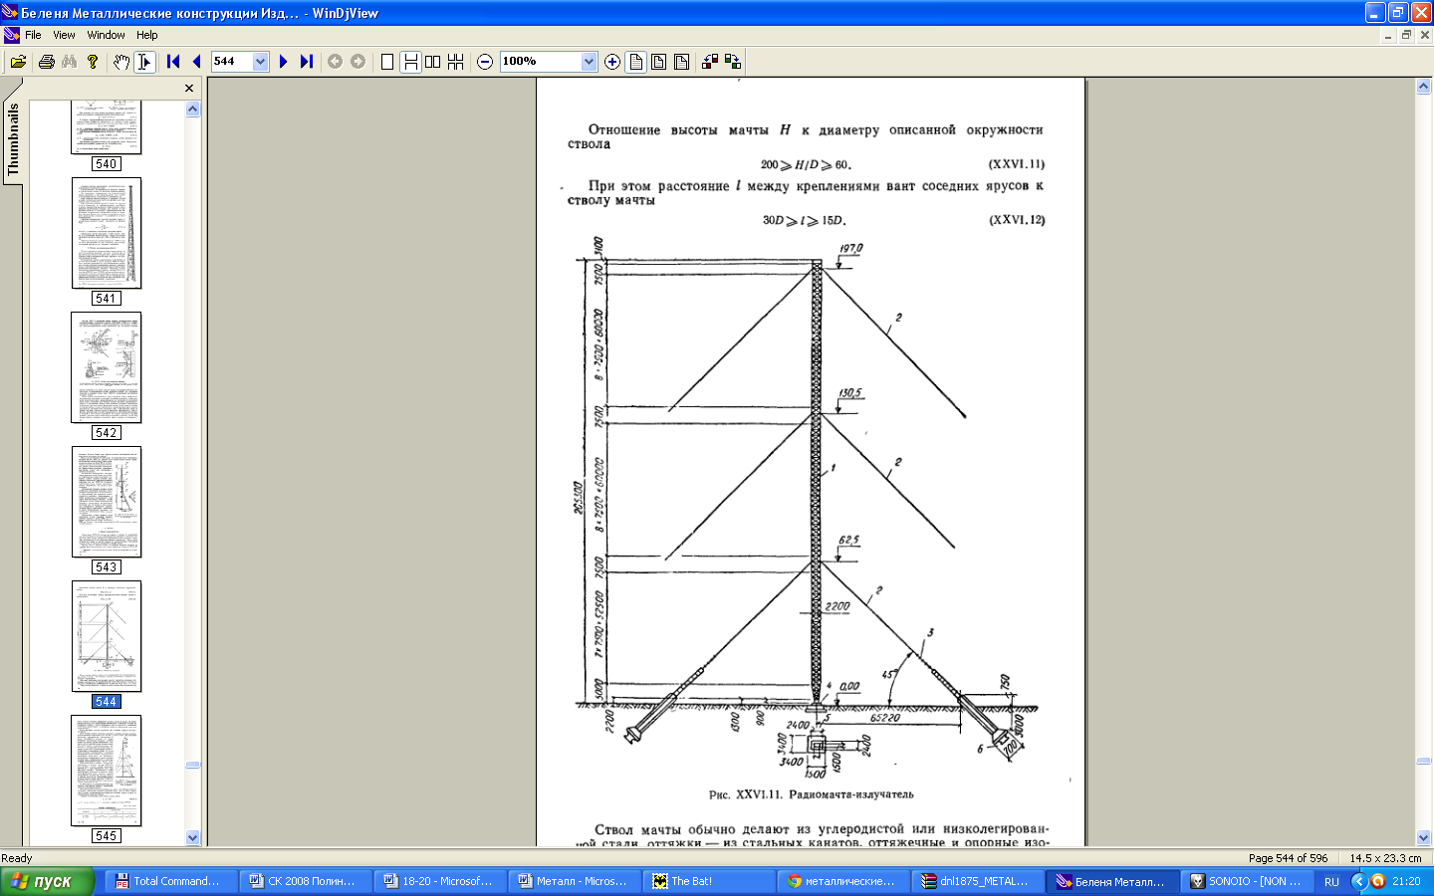Click the document vertical scrollbar thumb
Screen dimensions: 1434x896
click(x=1424, y=761)
